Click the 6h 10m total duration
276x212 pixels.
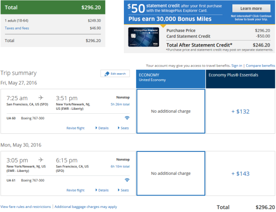coord(120,166)
